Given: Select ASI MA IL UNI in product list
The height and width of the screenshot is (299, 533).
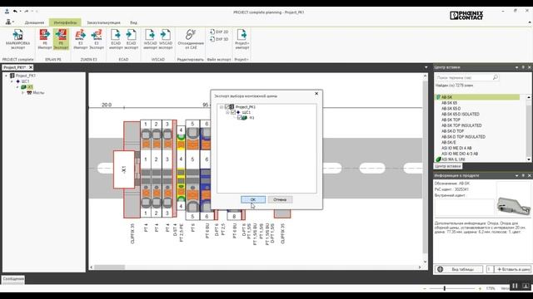Looking at the screenshot, I should click(453, 159).
